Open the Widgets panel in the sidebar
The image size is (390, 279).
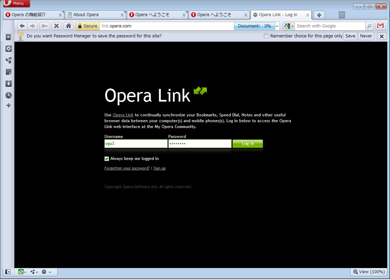click(x=8, y=49)
